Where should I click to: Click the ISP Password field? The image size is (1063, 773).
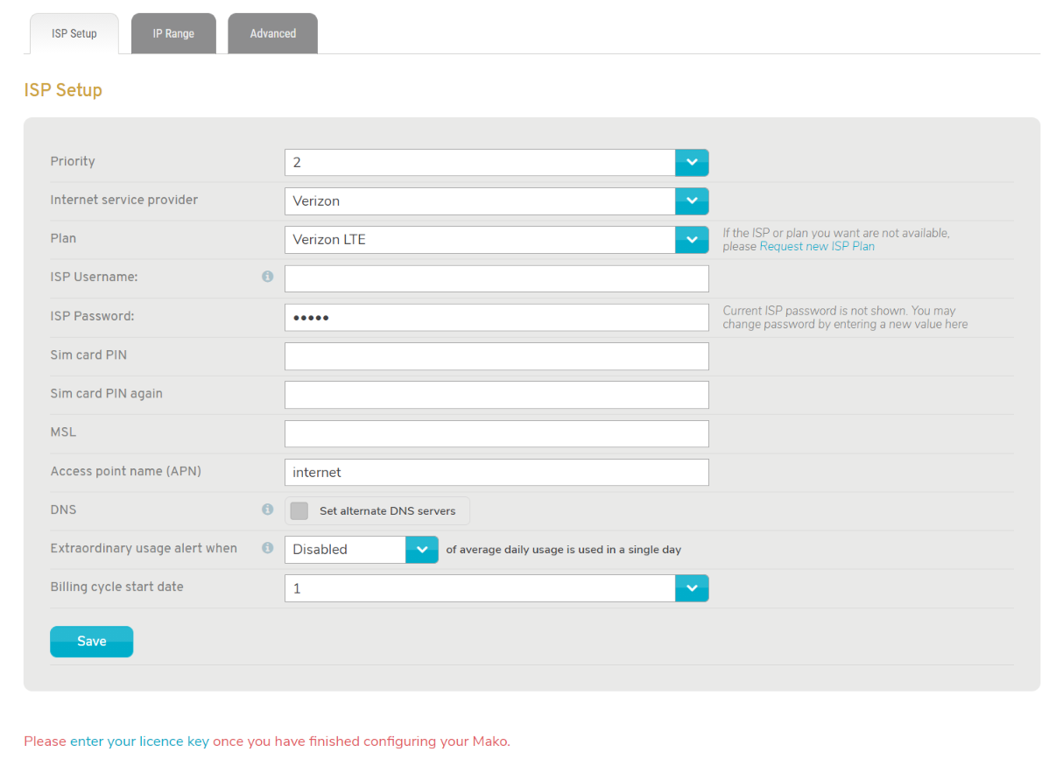tap(496, 316)
